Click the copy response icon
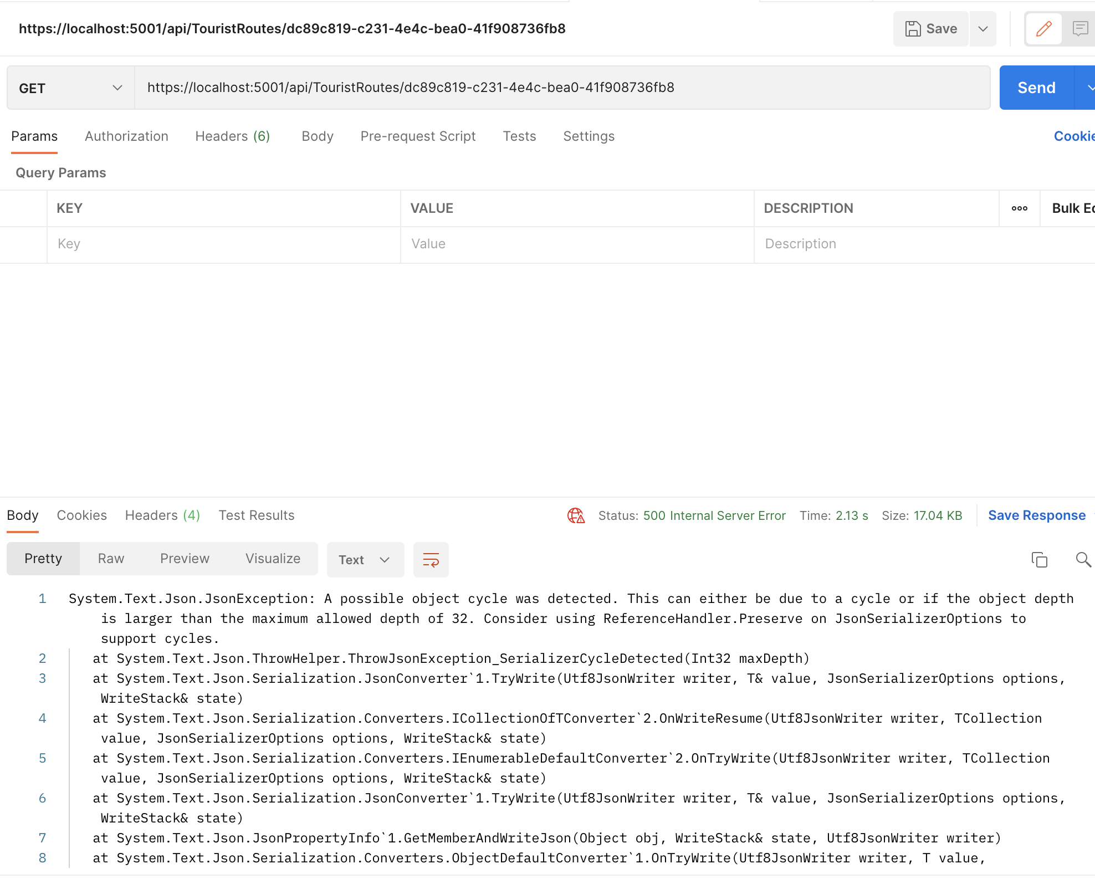 click(1039, 560)
